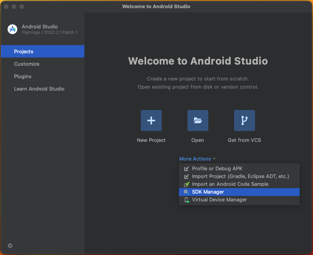Image resolution: width=313 pixels, height=255 pixels.
Task: Click the Welcome to Android Studio heading
Action: [198, 61]
